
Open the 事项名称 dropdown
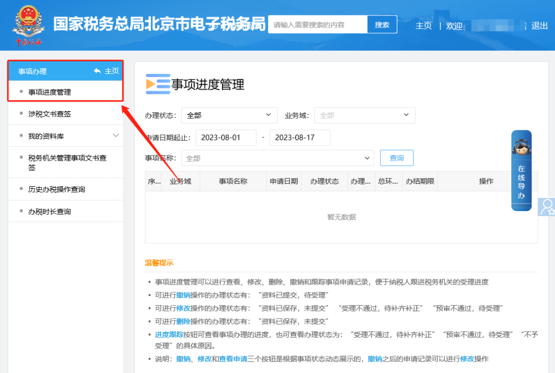[x=277, y=158]
